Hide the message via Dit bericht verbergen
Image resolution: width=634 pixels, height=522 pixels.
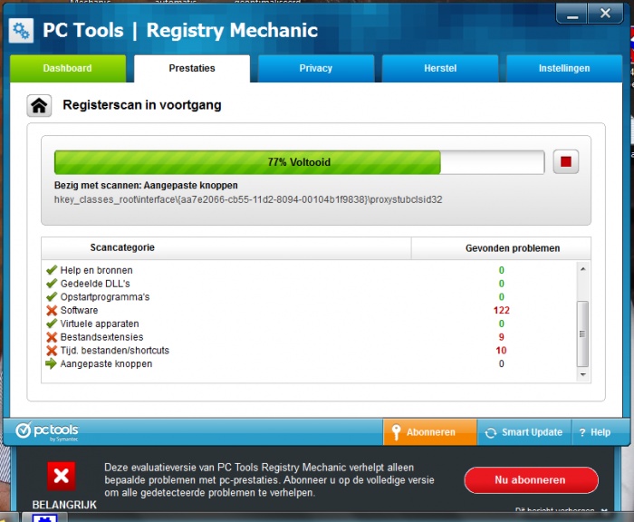(x=561, y=510)
